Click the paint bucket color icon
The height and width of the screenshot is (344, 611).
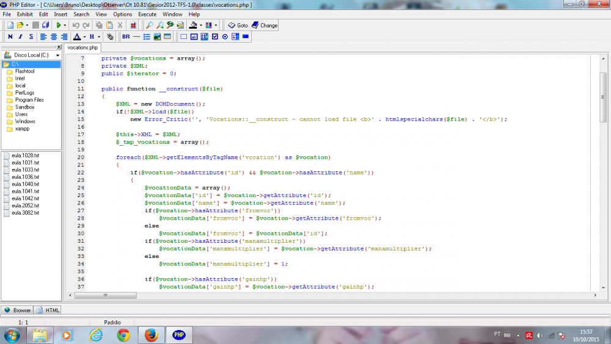[x=193, y=25]
